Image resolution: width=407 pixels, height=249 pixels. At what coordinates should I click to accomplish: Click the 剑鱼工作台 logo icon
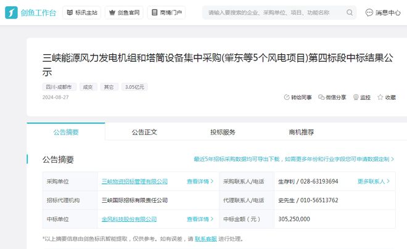[11, 12]
